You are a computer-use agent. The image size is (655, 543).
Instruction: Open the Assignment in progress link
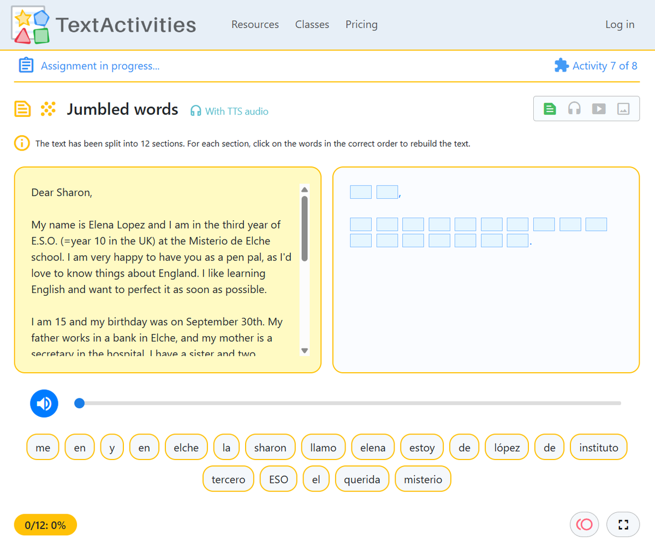tap(100, 66)
